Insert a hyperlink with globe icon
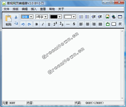126x107 pixels. click(114, 17)
